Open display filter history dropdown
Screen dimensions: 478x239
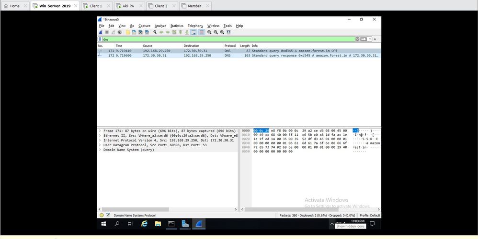(x=370, y=39)
